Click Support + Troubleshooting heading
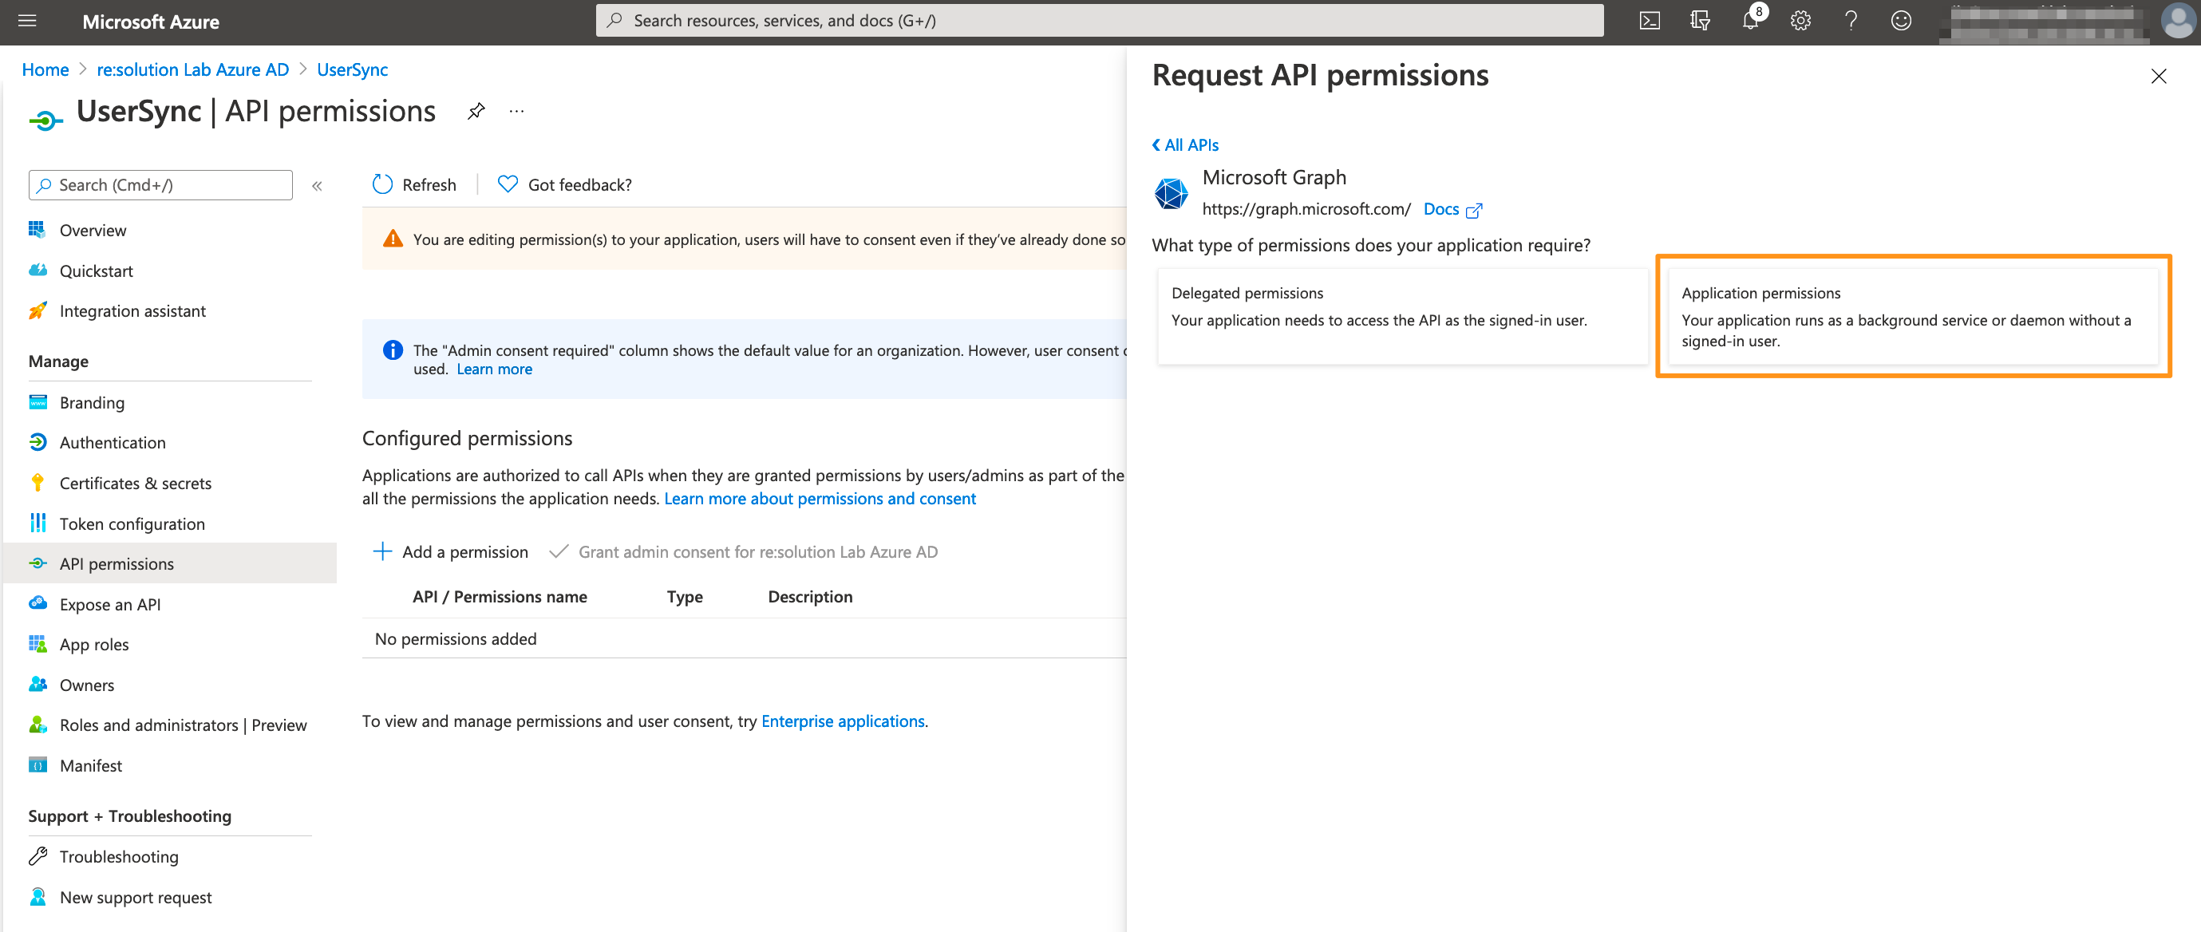The image size is (2201, 932). click(129, 816)
